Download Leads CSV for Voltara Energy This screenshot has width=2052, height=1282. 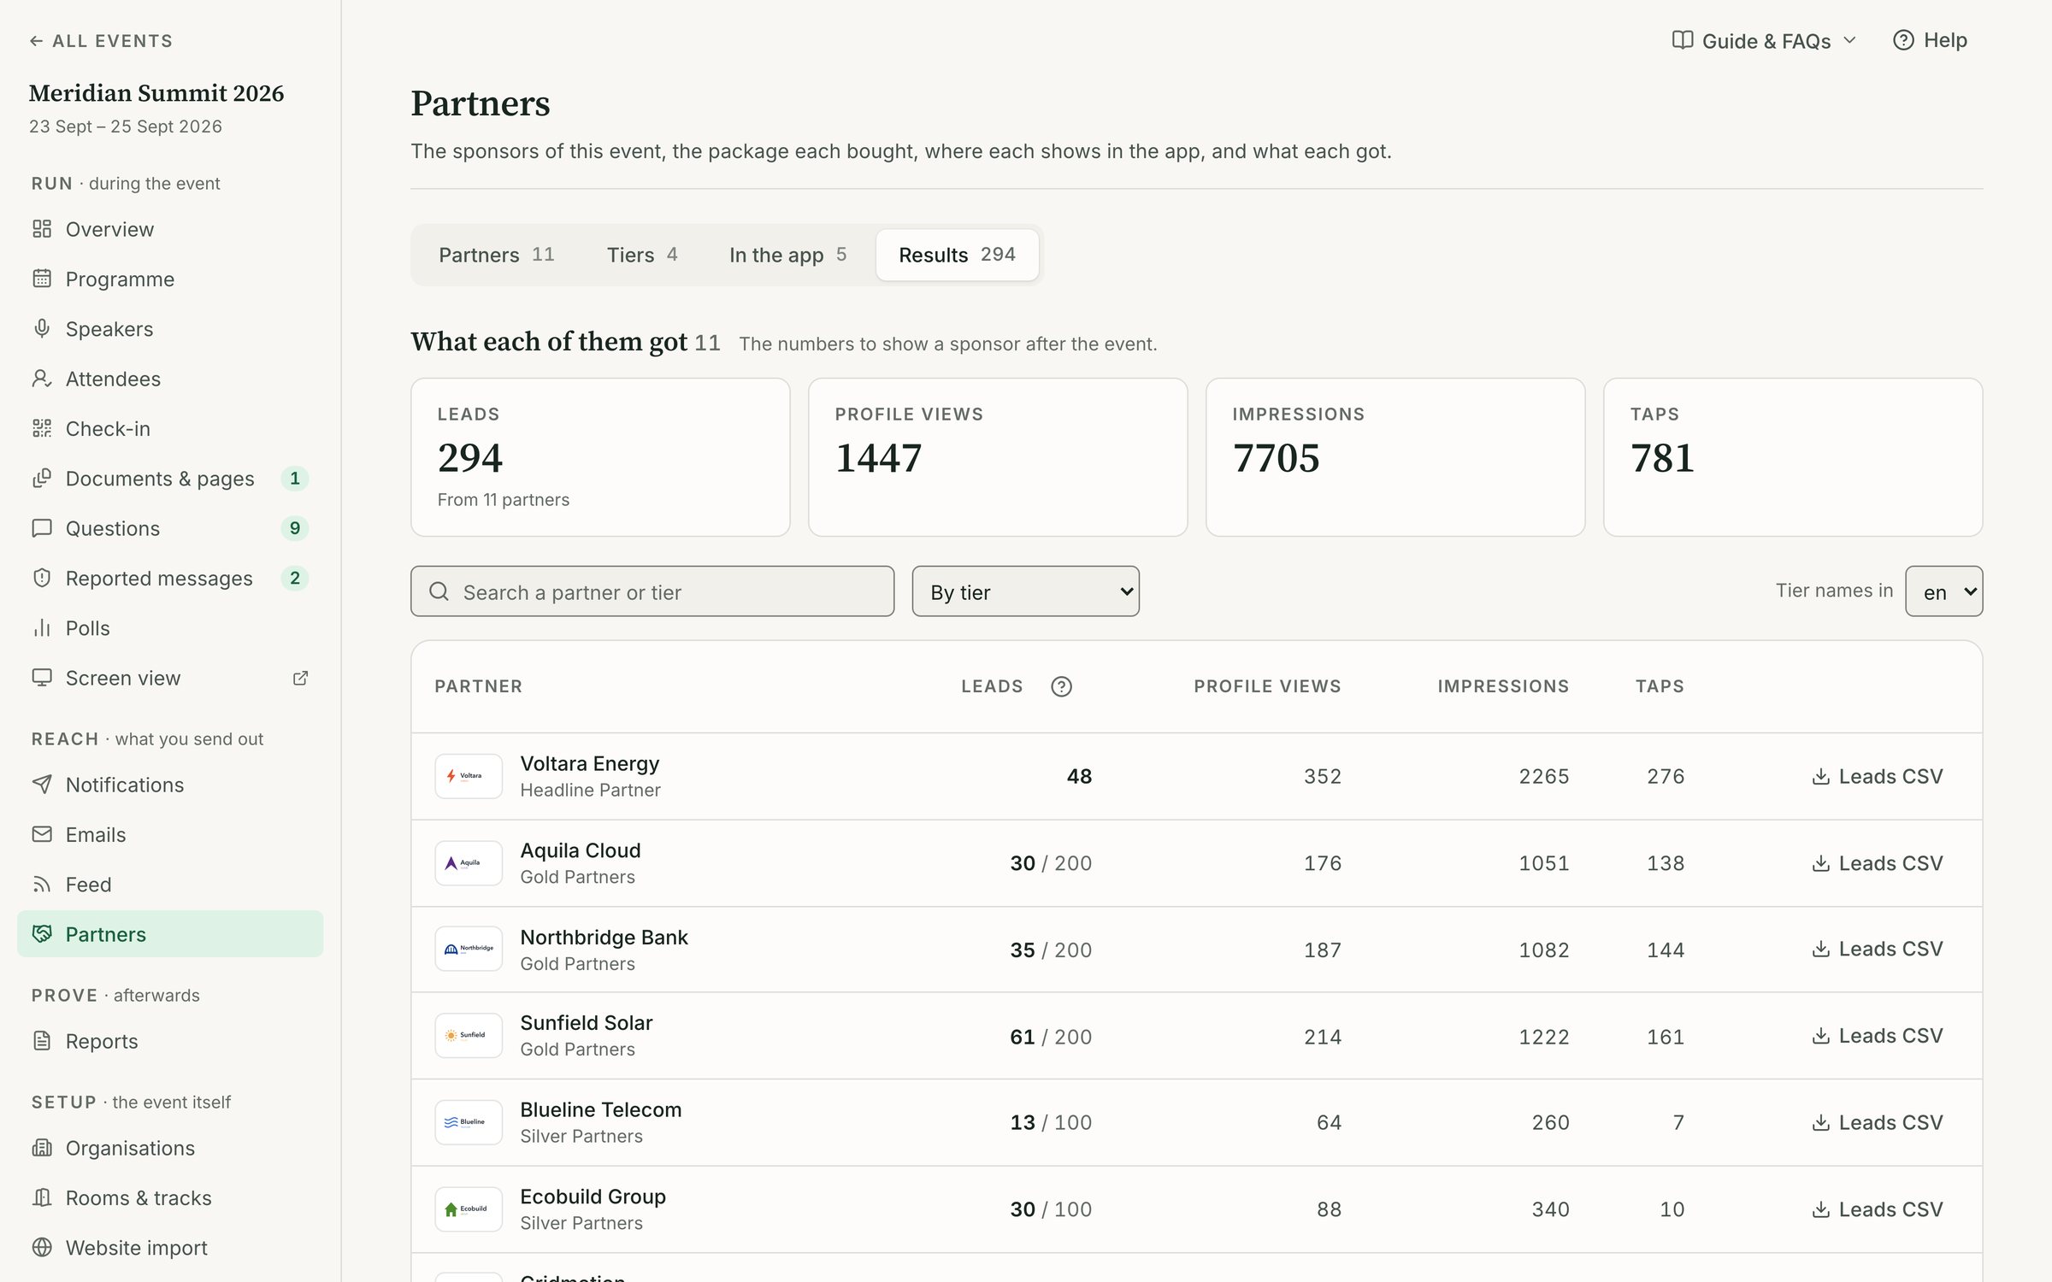click(x=1877, y=776)
